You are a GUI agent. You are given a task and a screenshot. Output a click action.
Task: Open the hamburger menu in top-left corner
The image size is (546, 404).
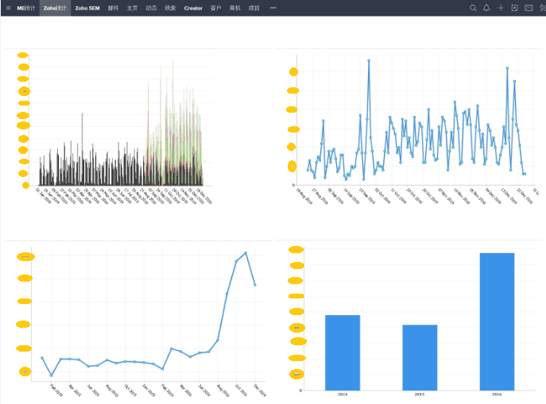click(7, 8)
